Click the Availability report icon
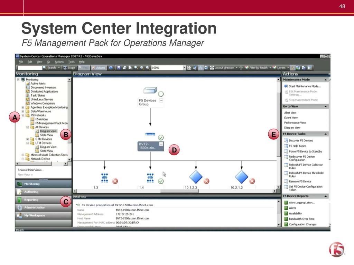354x265 pixels. (286, 213)
